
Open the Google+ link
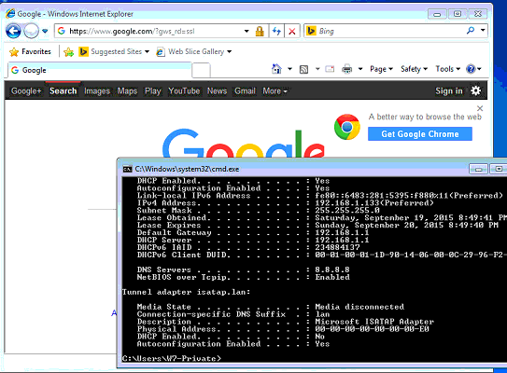click(26, 91)
